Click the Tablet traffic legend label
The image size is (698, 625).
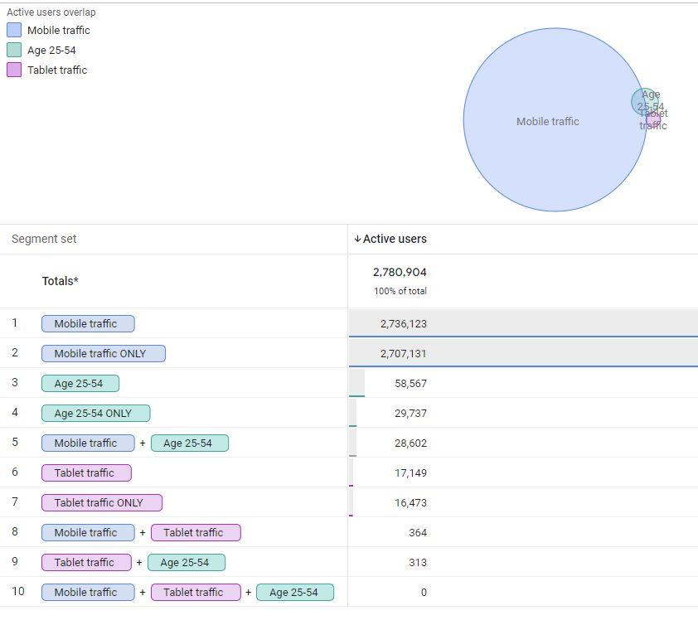coord(57,70)
